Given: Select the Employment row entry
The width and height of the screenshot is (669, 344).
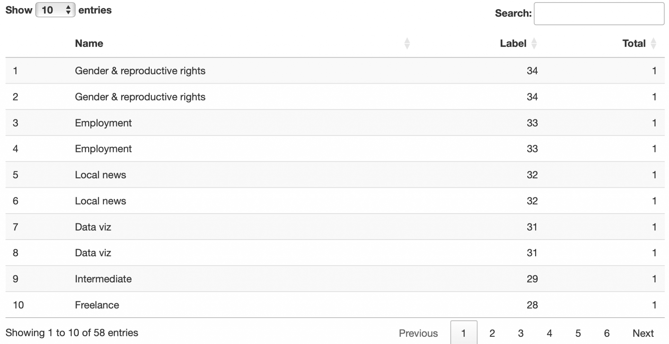Looking at the screenshot, I should pos(103,123).
